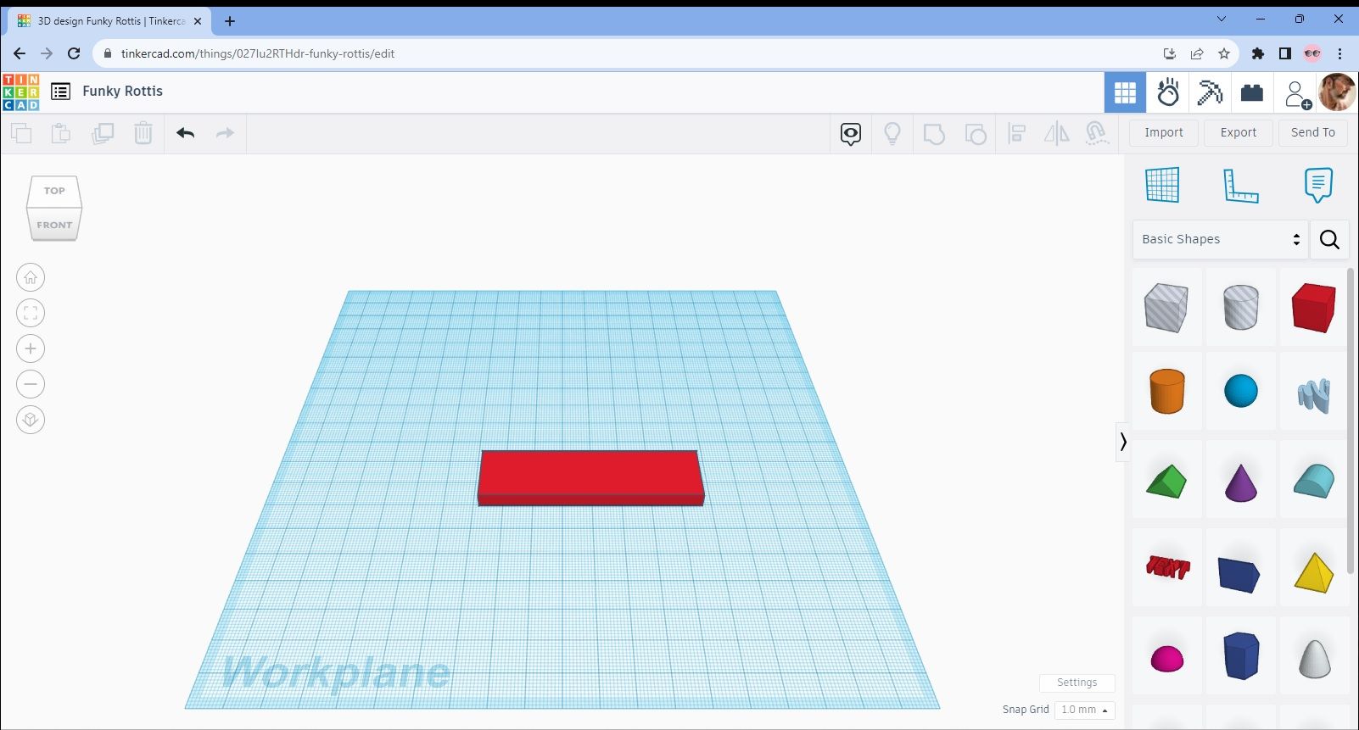Viewport: 1359px width, 730px height.
Task: Pick the blue Polygon shape
Action: pos(1240,655)
